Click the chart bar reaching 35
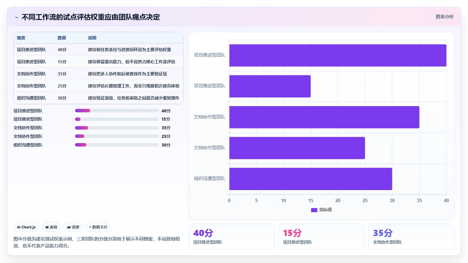The height and width of the screenshot is (263, 468). point(324,117)
